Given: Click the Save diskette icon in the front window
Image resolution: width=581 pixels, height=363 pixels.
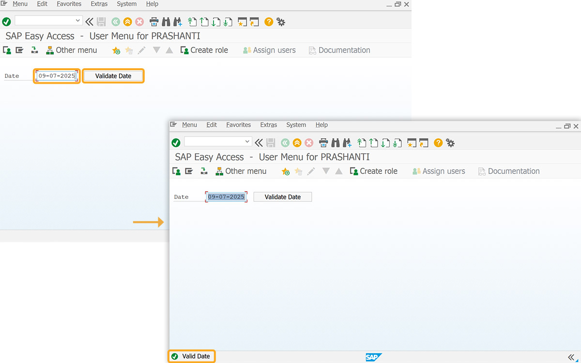Looking at the screenshot, I should pyautogui.click(x=271, y=143).
